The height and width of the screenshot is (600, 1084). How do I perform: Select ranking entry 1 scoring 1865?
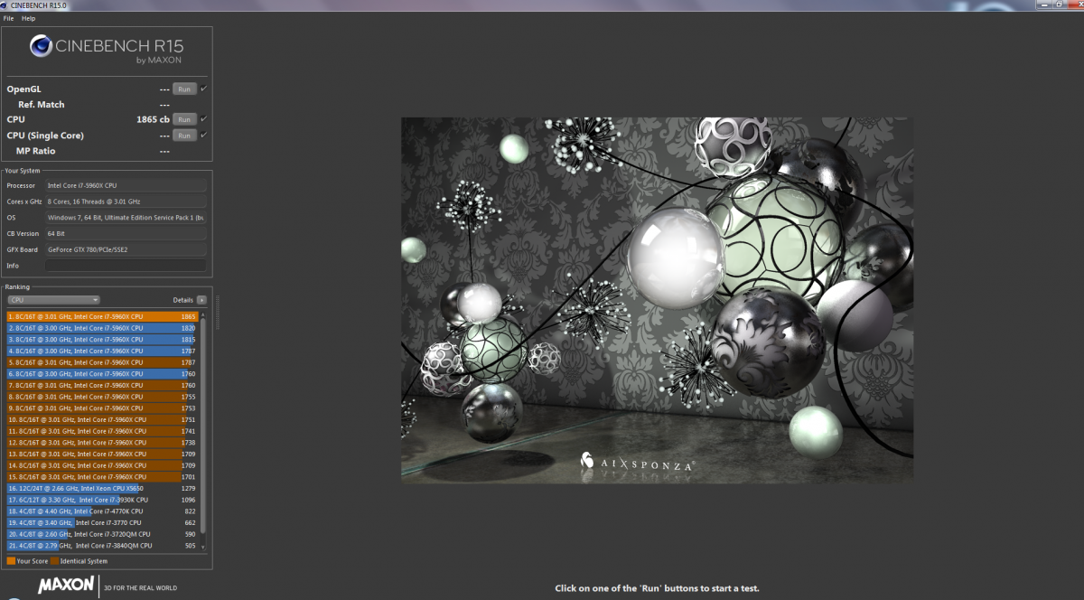[102, 316]
